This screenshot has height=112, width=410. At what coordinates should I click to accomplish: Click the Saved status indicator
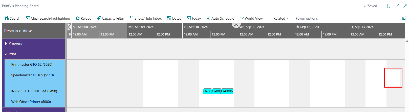pyautogui.click(x=370, y=6)
